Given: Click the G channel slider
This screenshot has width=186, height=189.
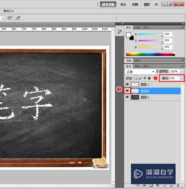Looking at the screenshot, I should pyautogui.click(x=150, y=40).
